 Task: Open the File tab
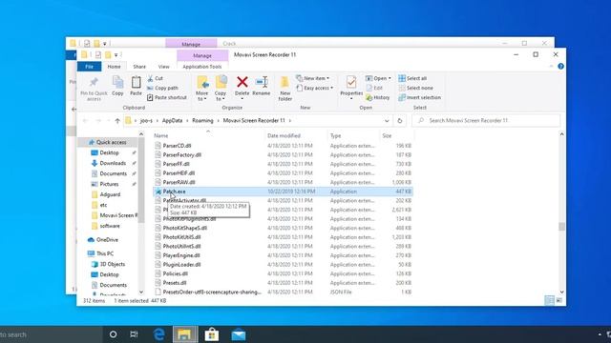[x=89, y=67]
